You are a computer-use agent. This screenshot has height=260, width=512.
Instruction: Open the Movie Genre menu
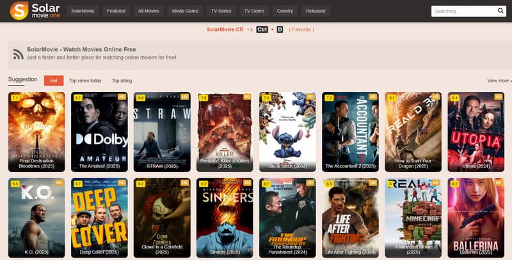[x=185, y=11]
